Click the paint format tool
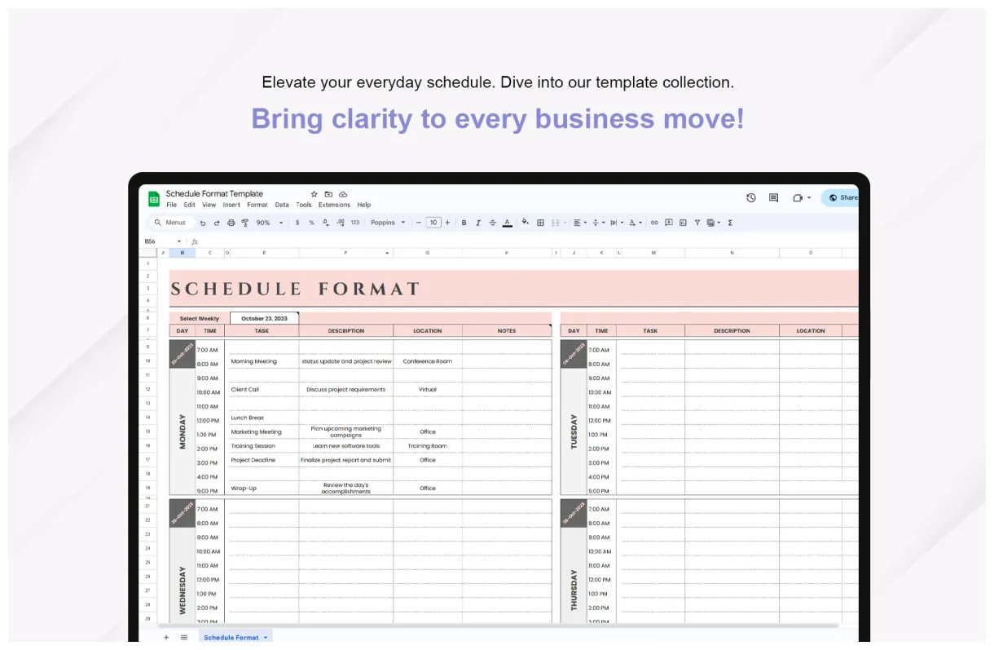 pyautogui.click(x=244, y=223)
